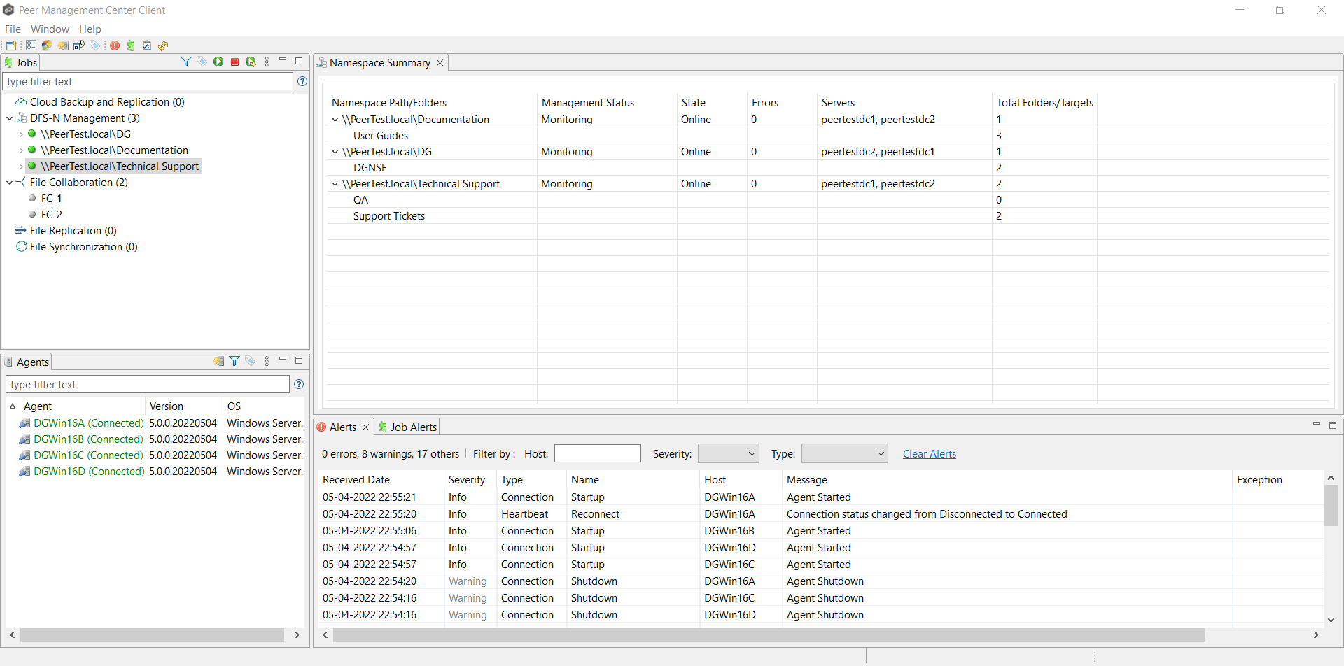
Task: Click the Jobs filter text field
Action: pos(148,82)
